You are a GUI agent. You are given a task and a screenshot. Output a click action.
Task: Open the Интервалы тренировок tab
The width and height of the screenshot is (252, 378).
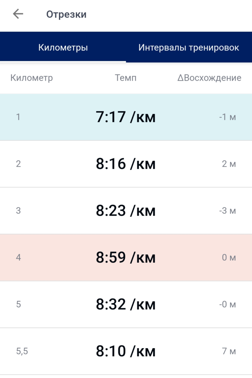[189, 47]
